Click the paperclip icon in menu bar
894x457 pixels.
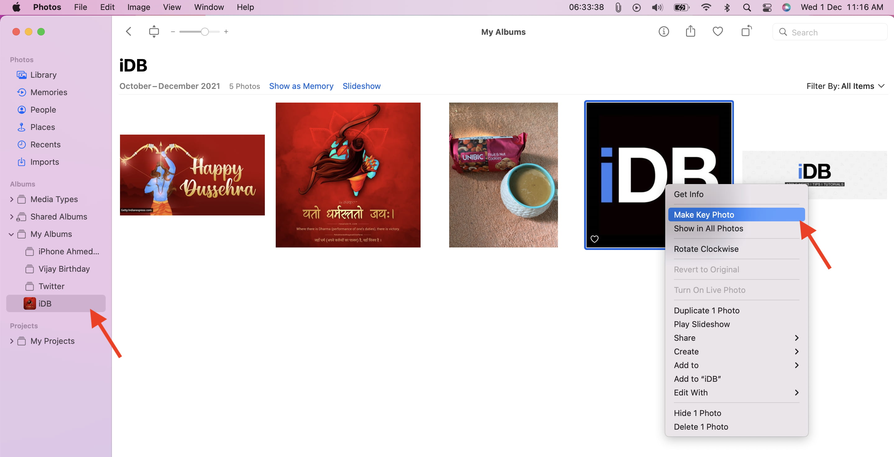(x=618, y=7)
